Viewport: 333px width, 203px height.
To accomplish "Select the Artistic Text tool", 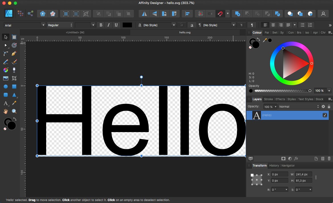I will point(6,103).
